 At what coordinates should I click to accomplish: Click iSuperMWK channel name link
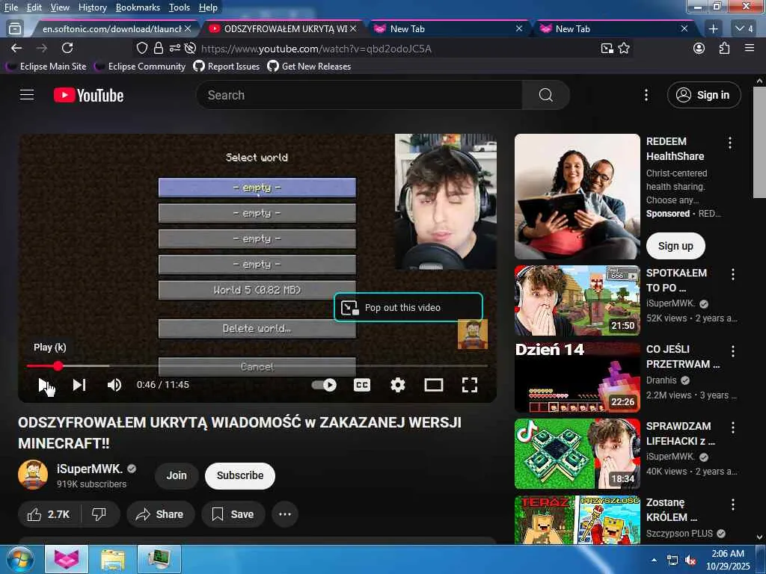90,469
